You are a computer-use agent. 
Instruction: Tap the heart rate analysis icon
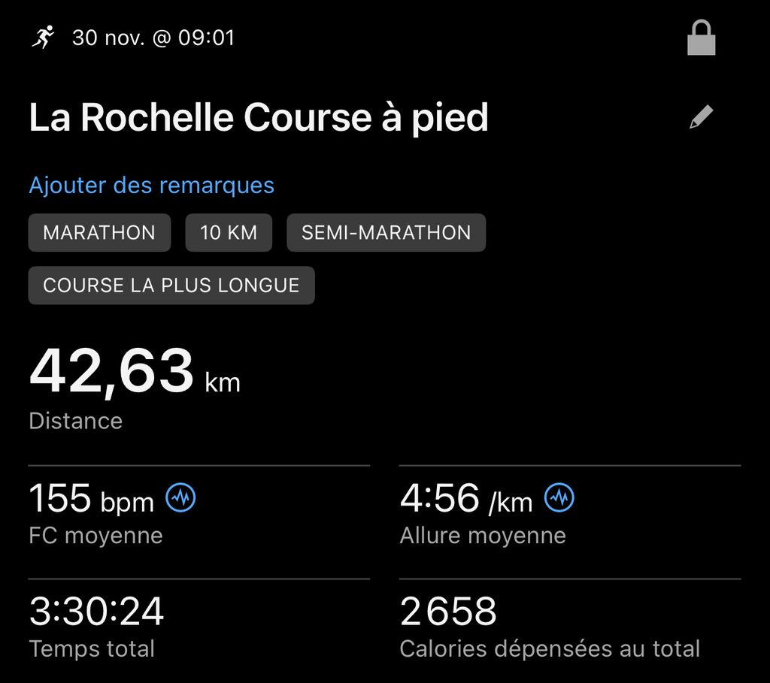[180, 497]
